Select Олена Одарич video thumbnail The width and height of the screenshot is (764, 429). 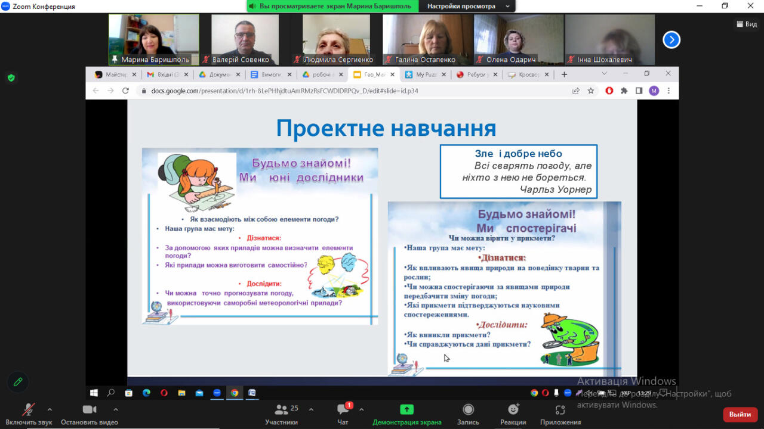[519, 39]
